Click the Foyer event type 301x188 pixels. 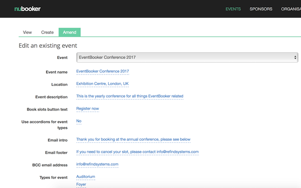pos(81,184)
